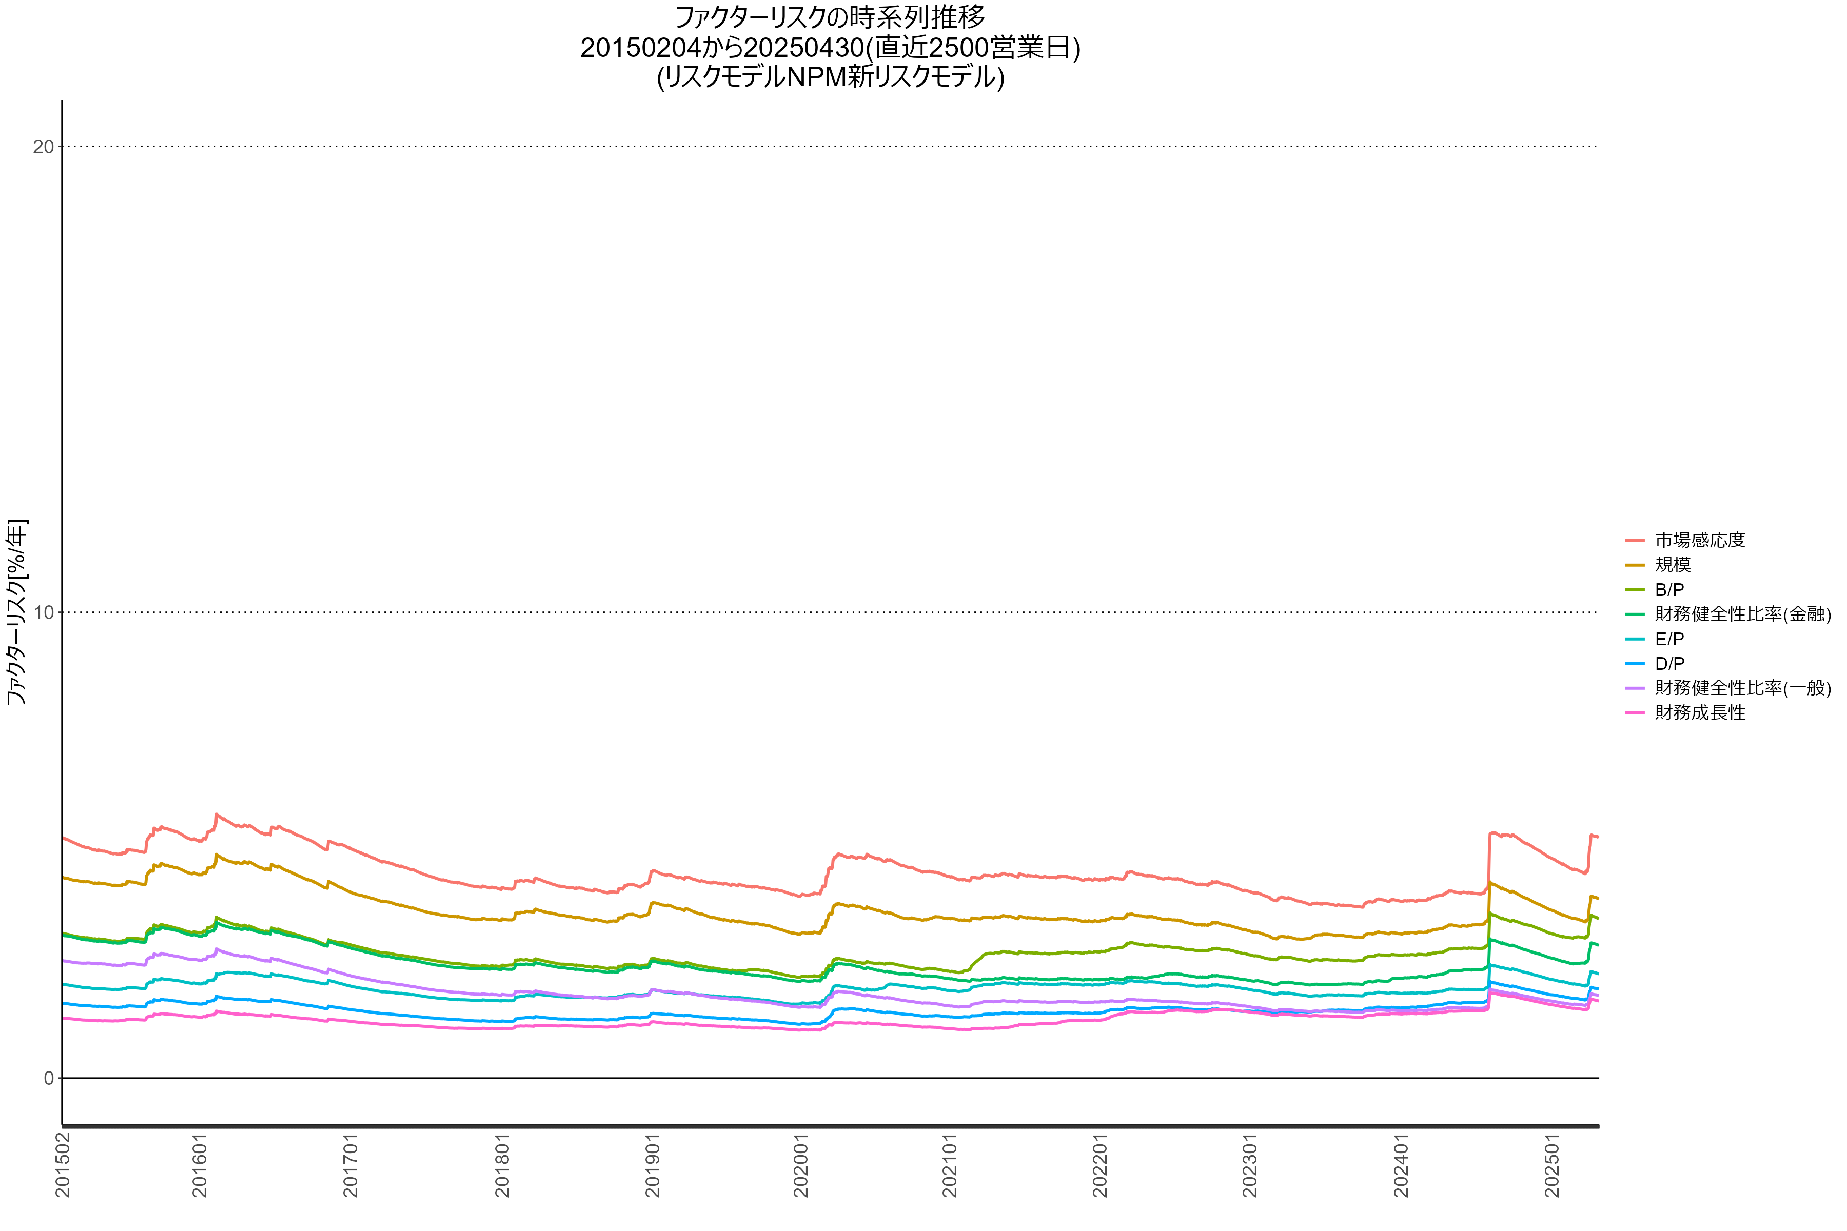Viewport: 1847px width, 1231px height.
Task: Click the x-axis label 201801
Action: (x=502, y=1165)
